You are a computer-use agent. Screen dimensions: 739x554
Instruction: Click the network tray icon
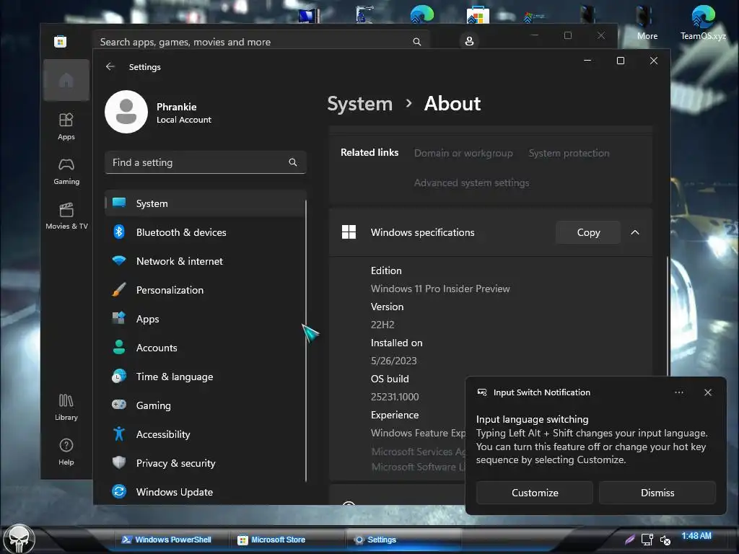(x=647, y=540)
